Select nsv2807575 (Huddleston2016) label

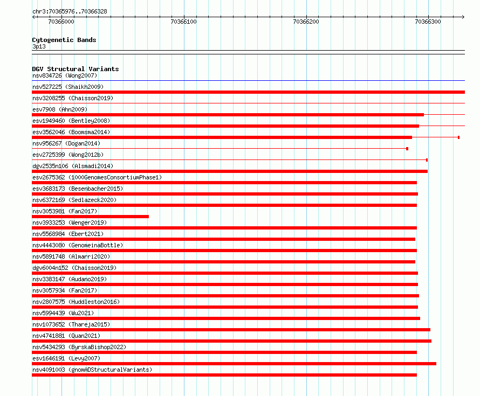[x=76, y=302]
